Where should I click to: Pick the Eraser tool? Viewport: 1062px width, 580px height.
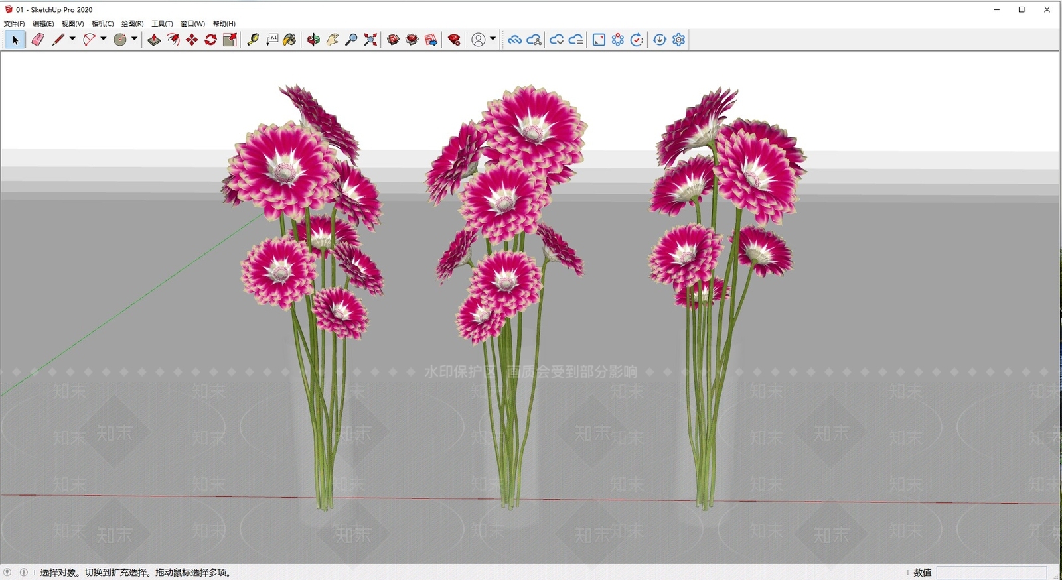point(38,40)
